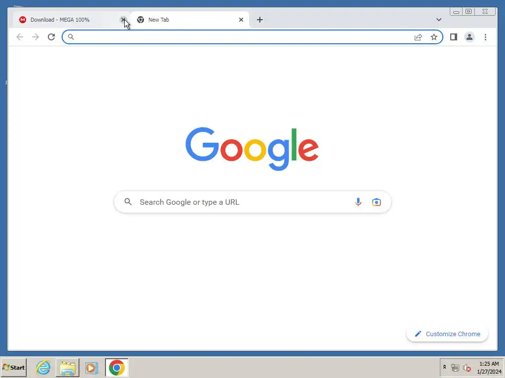Image resolution: width=505 pixels, height=378 pixels.
Task: Open a new tab with plus button
Action: [x=260, y=20]
